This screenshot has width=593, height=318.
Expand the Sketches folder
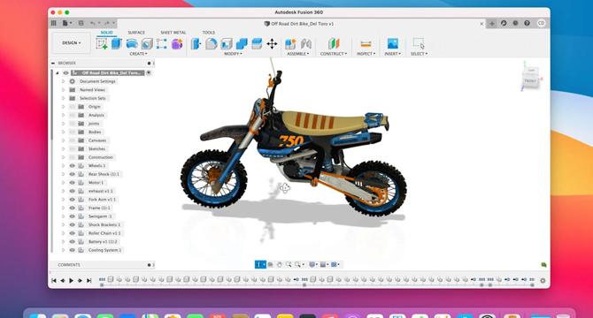(x=63, y=148)
